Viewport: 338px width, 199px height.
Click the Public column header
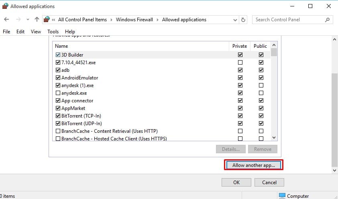tap(260, 46)
